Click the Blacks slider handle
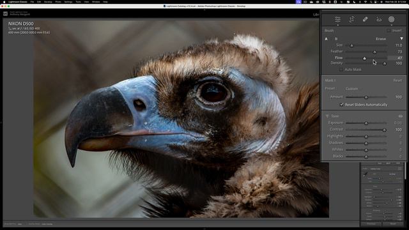The height and width of the screenshot is (230, 409). click(x=366, y=157)
